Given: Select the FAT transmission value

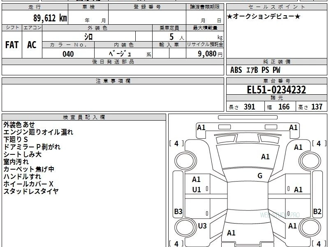Looking at the screenshot, I should [x=12, y=45].
